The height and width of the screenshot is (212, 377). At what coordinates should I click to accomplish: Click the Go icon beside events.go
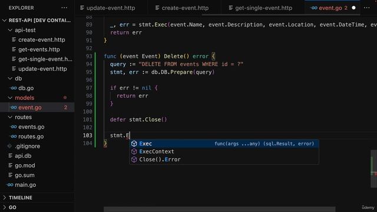pos(14,127)
